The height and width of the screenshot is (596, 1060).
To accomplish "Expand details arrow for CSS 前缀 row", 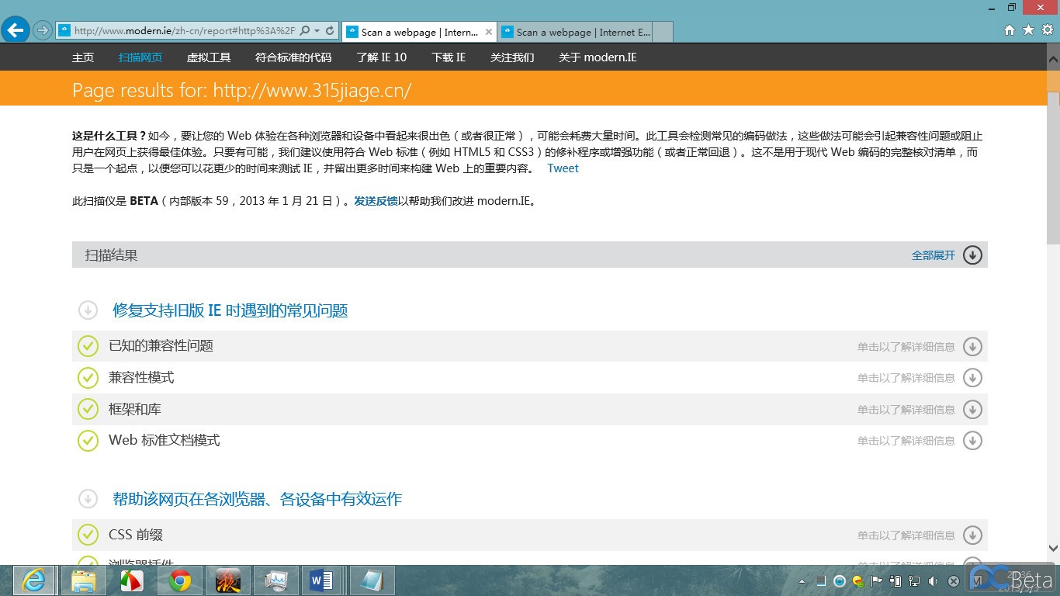I will [972, 535].
